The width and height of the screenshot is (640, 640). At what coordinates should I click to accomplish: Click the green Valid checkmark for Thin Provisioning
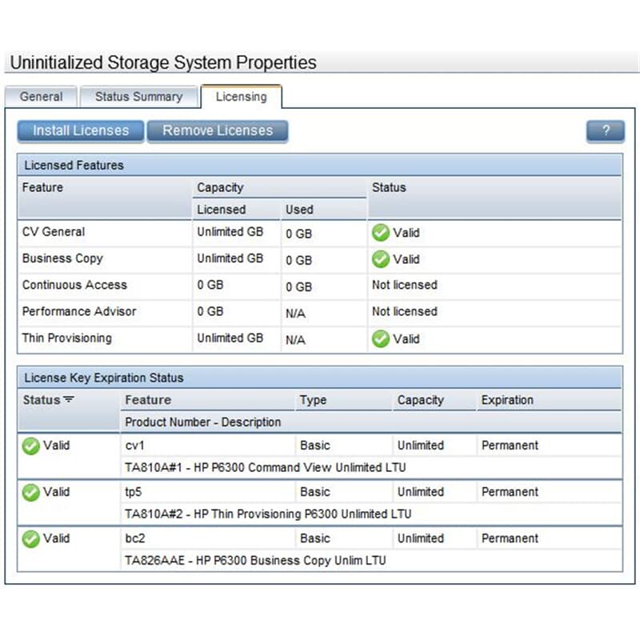381,338
